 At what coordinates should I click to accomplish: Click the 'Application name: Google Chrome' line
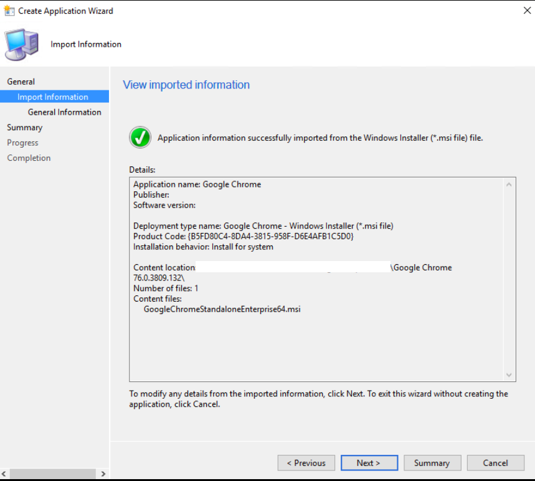point(197,184)
